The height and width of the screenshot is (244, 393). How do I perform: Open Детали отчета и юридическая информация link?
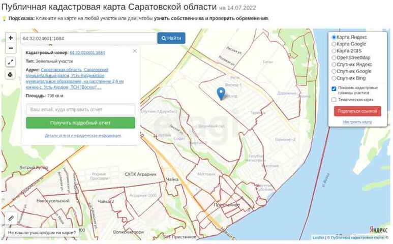tap(83, 136)
